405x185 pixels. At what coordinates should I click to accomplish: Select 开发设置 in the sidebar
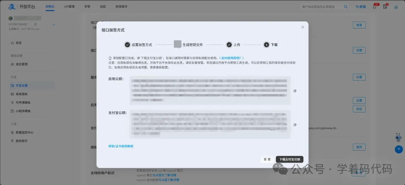tap(31, 86)
